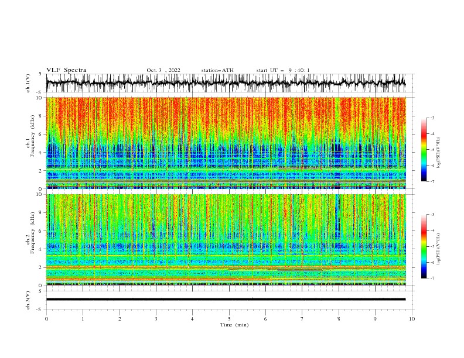Click the "-7" tick on ch.1 colorbar
This screenshot has height=358, width=464.
point(432,181)
